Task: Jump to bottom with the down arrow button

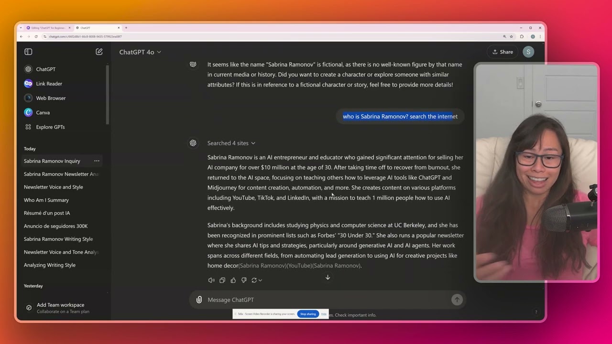Action: click(328, 277)
